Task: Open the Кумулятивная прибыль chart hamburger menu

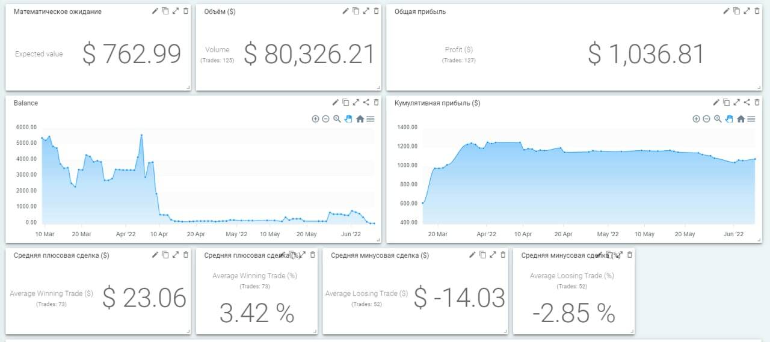Action: coord(751,119)
